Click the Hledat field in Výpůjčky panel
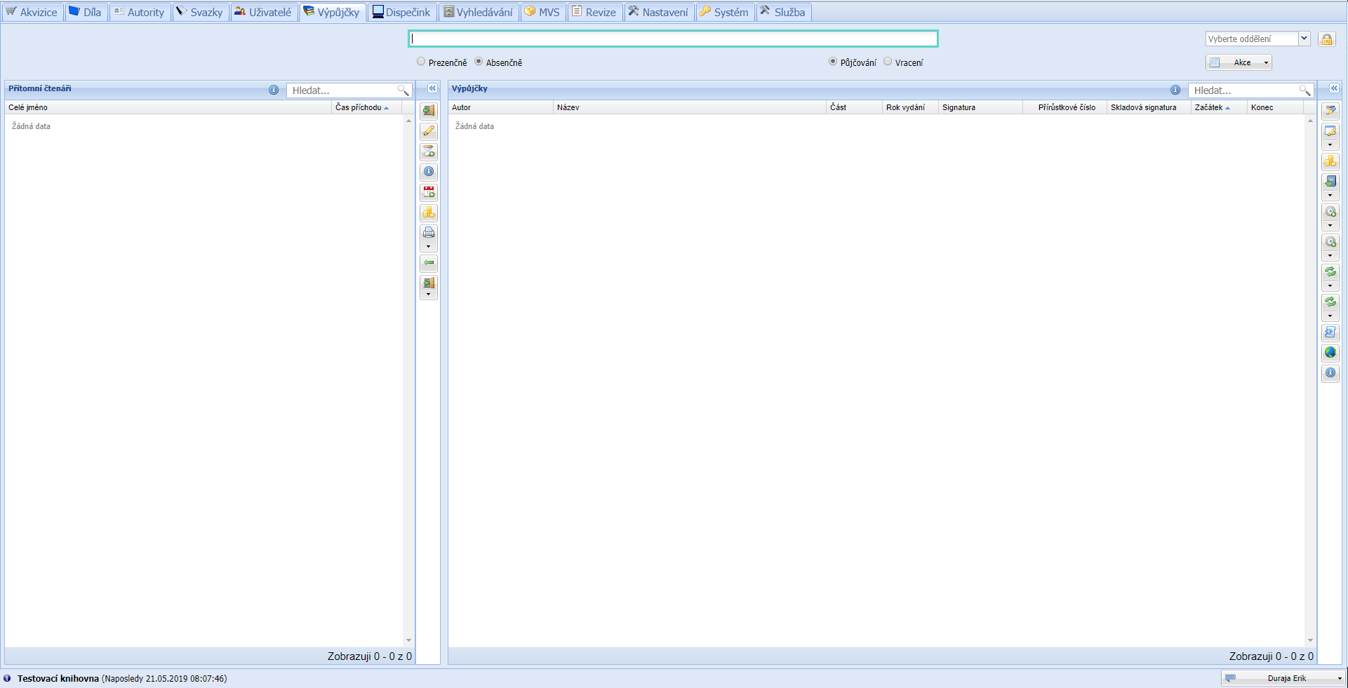1348x688 pixels. (x=1243, y=90)
